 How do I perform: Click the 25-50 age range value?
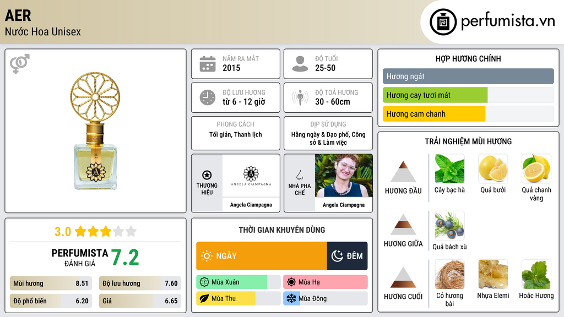(x=325, y=68)
